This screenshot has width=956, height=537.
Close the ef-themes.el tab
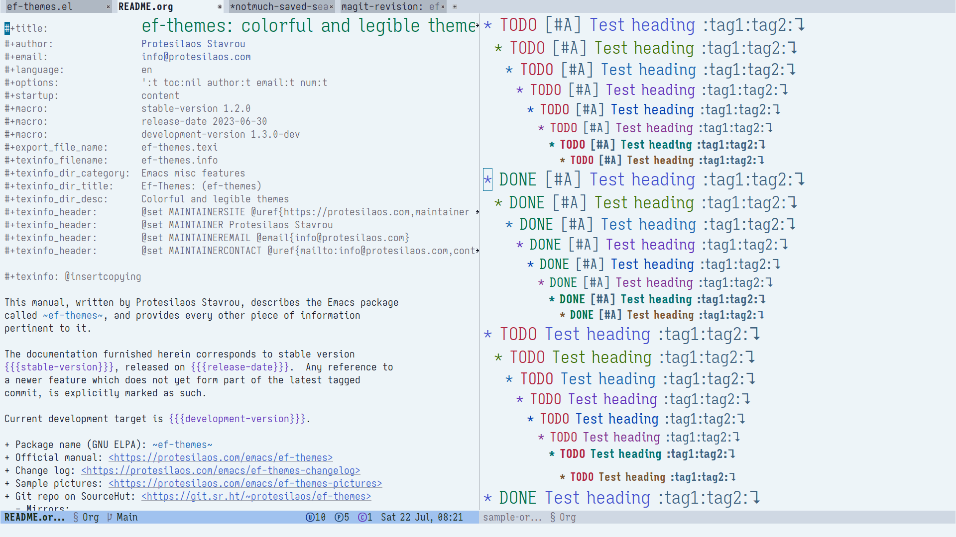pyautogui.click(x=108, y=7)
